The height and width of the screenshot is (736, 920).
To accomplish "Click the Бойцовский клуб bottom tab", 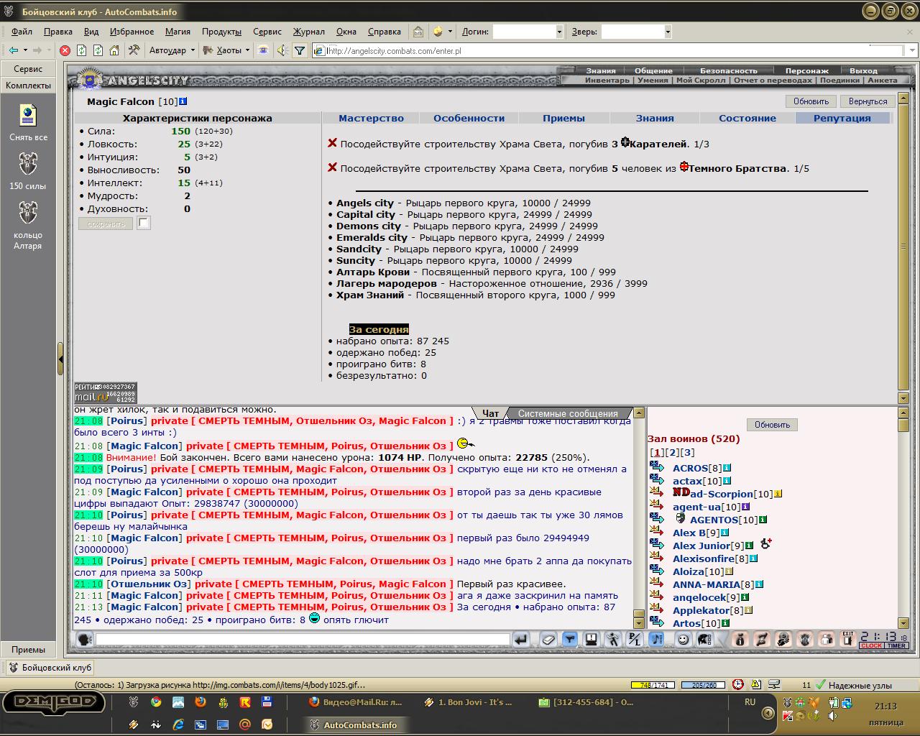I will coord(49,668).
